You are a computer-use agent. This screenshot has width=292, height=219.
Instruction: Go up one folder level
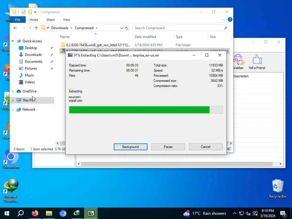36,28
